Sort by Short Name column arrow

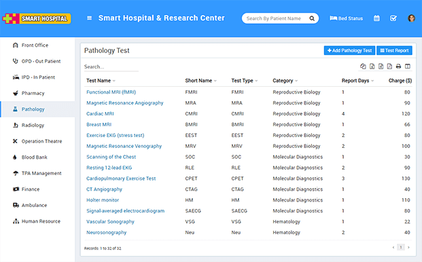tap(215, 81)
